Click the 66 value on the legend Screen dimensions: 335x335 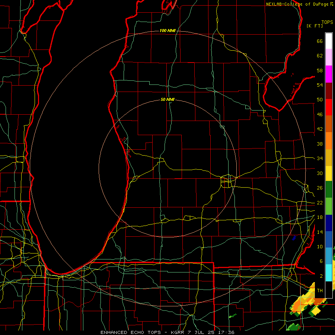[320, 41]
